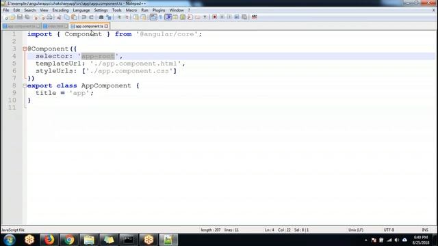Click './app.component.css' text on line 6

pyautogui.click(x=129, y=71)
